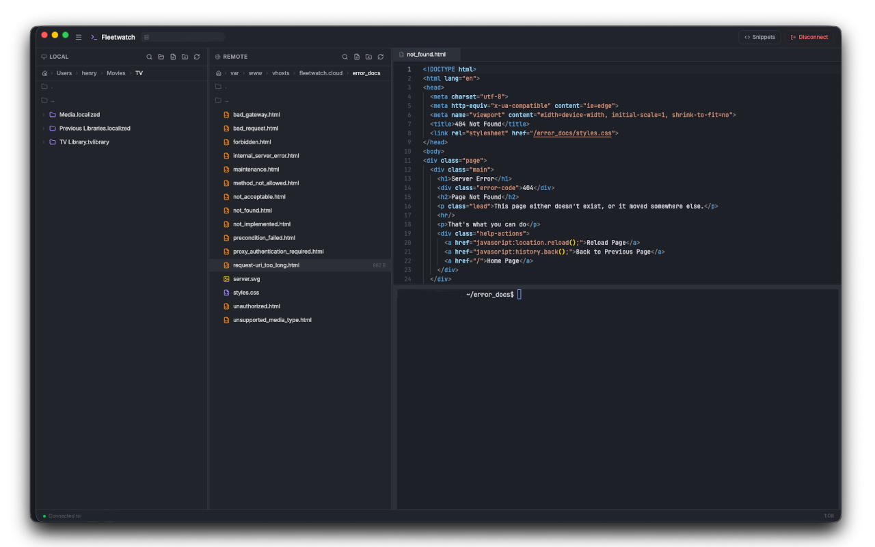The height and width of the screenshot is (547, 875).
Task: Click the server icon in title search field
Action: click(x=146, y=37)
